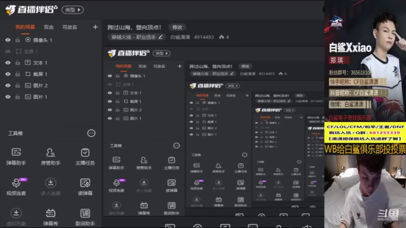
Task: Click the image icon of 图片 2
Action: point(28,85)
